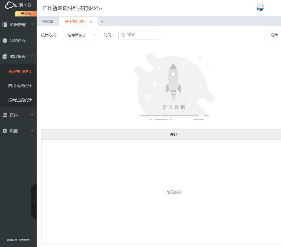Click the 我的待办 clock icon

tap(5, 41)
